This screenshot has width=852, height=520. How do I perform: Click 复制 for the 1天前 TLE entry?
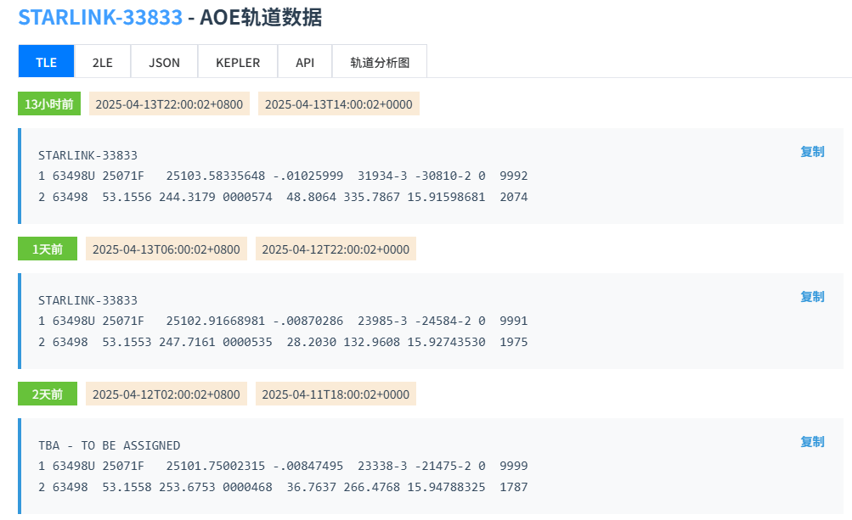point(812,297)
